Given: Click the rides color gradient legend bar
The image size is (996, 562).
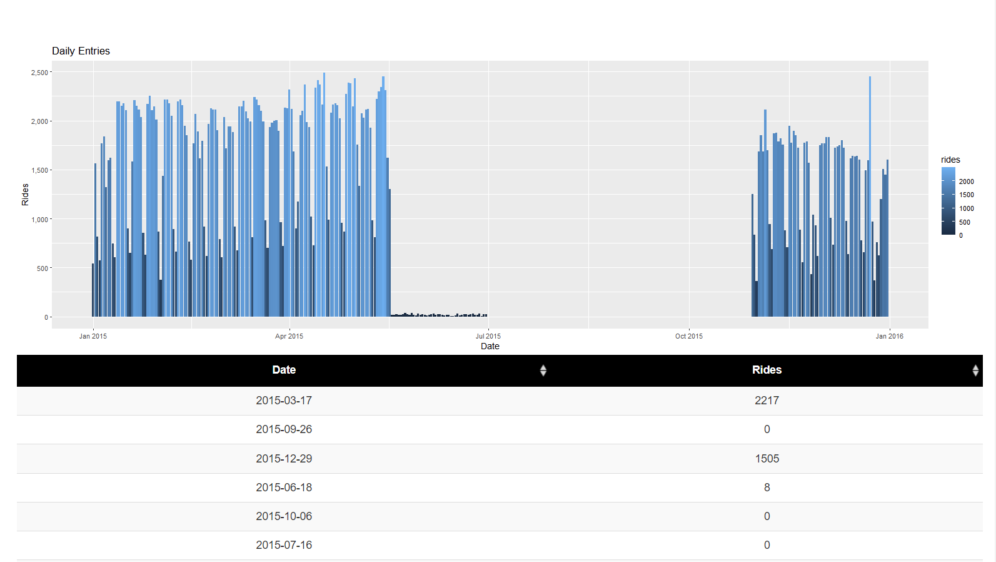Looking at the screenshot, I should [948, 201].
